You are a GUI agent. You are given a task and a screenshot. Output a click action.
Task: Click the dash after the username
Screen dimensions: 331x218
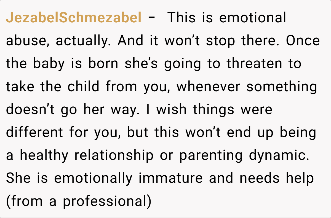pos(151,18)
